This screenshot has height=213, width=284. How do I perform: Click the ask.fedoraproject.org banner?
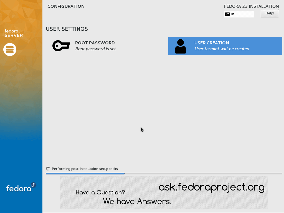point(164,193)
